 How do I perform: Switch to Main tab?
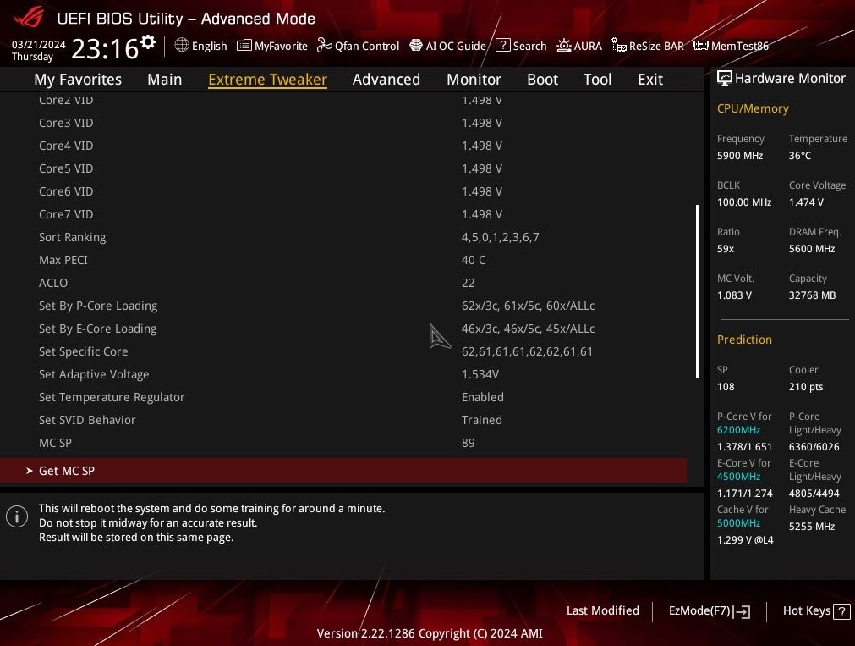165,80
